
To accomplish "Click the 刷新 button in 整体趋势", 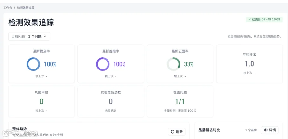I will [x=177, y=132].
